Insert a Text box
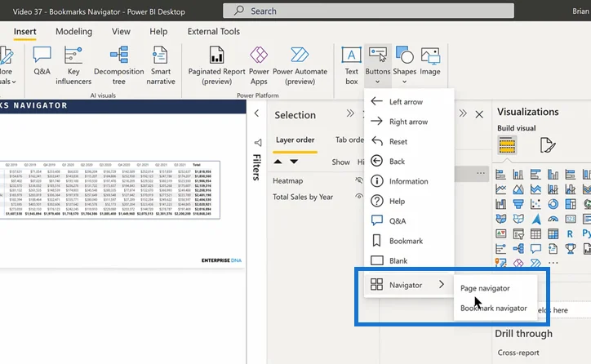The width and height of the screenshot is (591, 364). tap(351, 65)
